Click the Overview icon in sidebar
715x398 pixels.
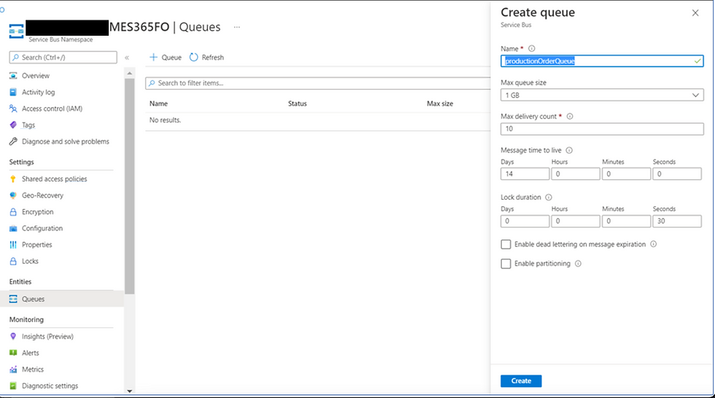(x=13, y=76)
